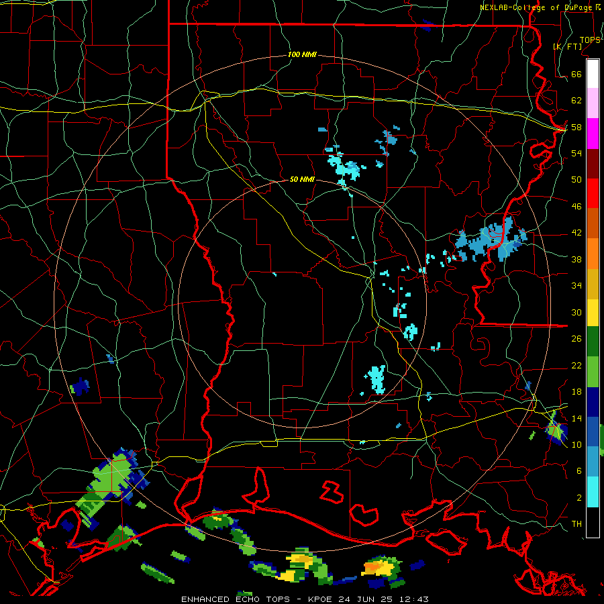Screen dimensions: 604x604
Task: Click the cyan legend swatch near 2
Action: point(593,492)
